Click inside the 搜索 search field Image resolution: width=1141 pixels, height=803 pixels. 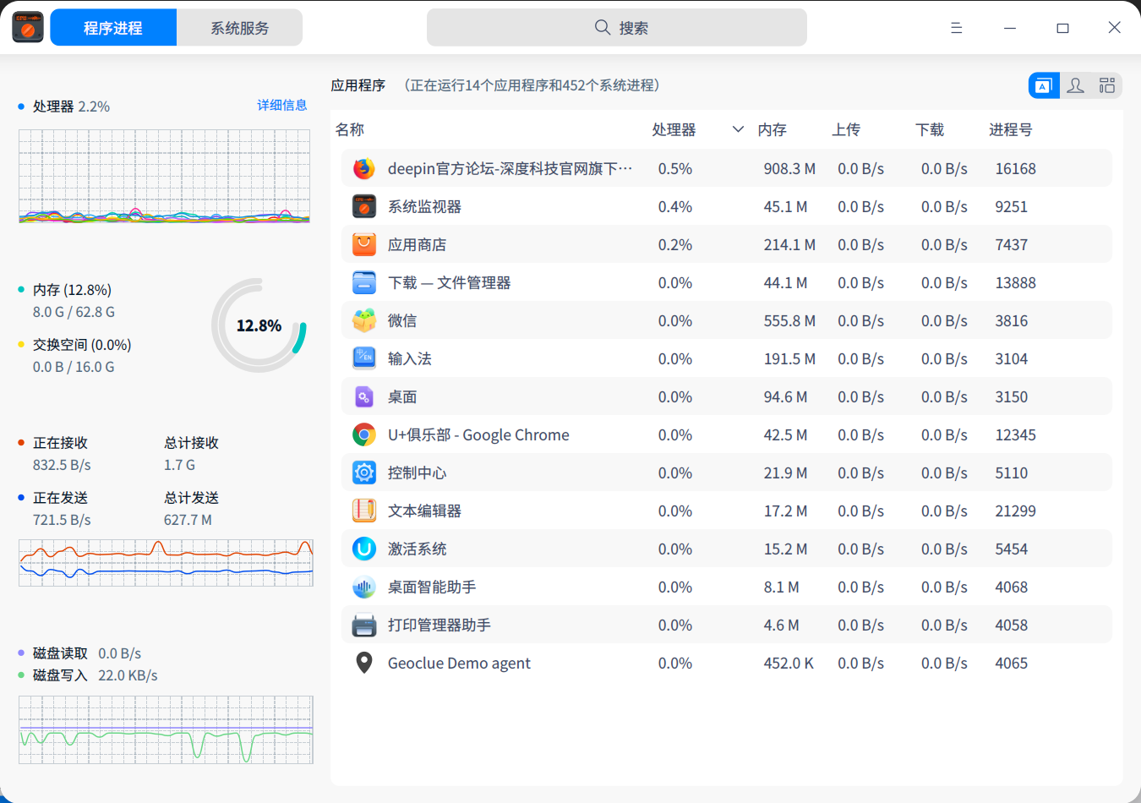616,27
